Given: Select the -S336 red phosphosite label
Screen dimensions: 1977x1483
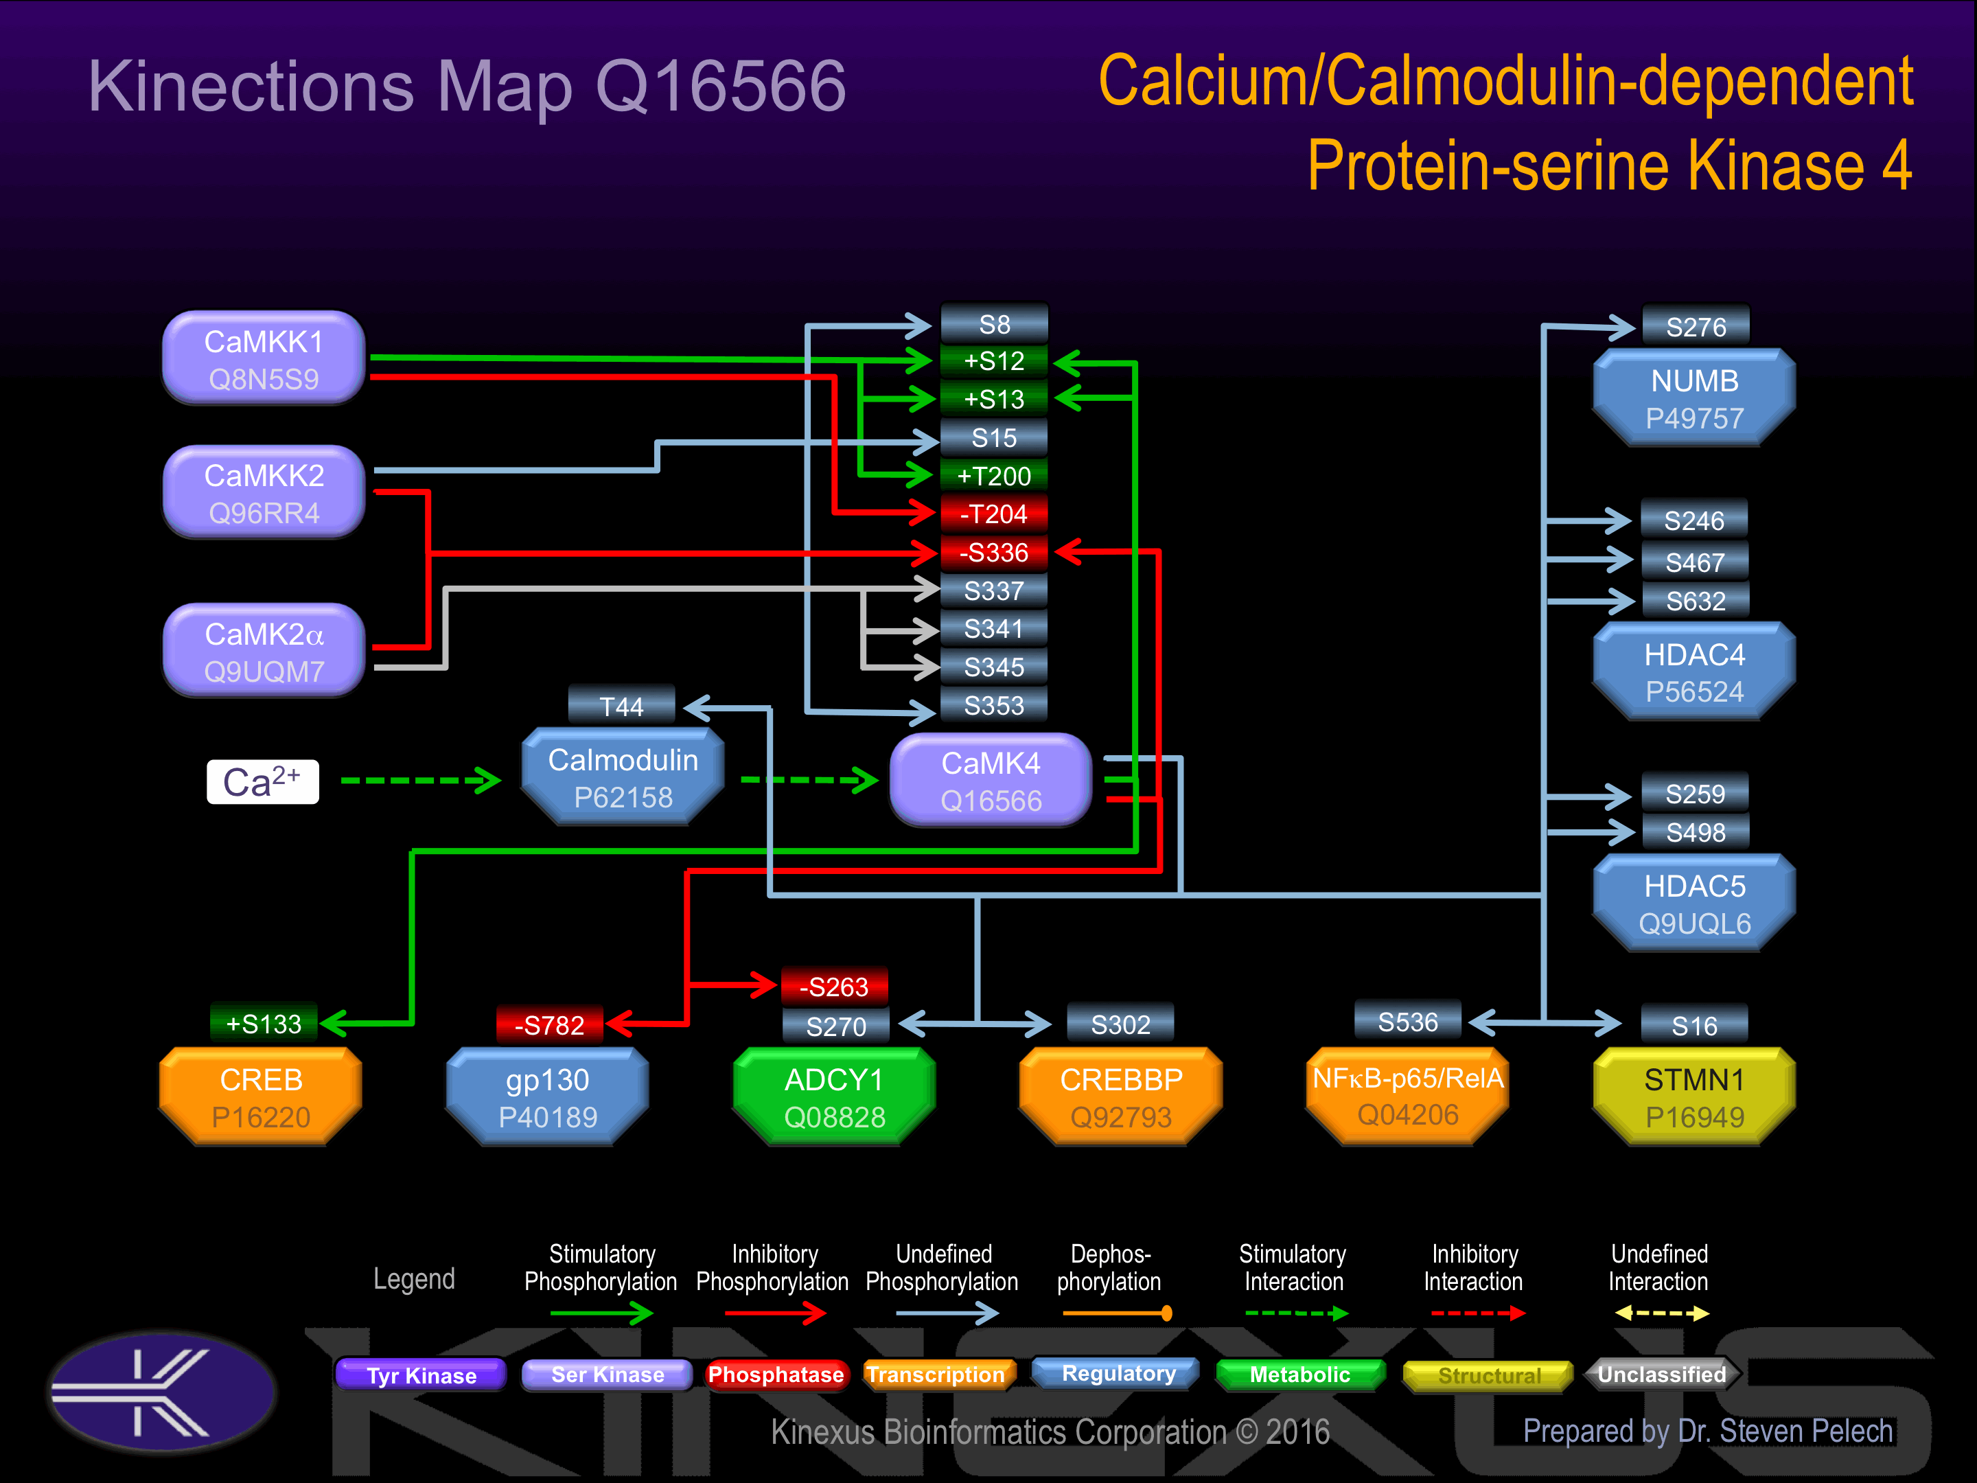Looking at the screenshot, I should click(994, 553).
